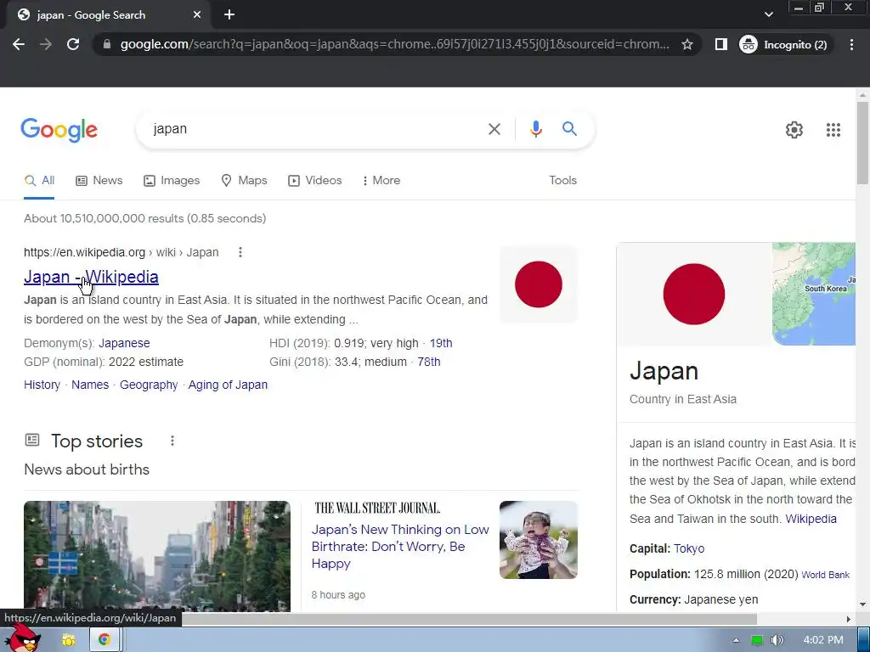Image resolution: width=870 pixels, height=652 pixels.
Task: Click the Japan flag thumbnail beside Wikipedia result
Action: 538,284
